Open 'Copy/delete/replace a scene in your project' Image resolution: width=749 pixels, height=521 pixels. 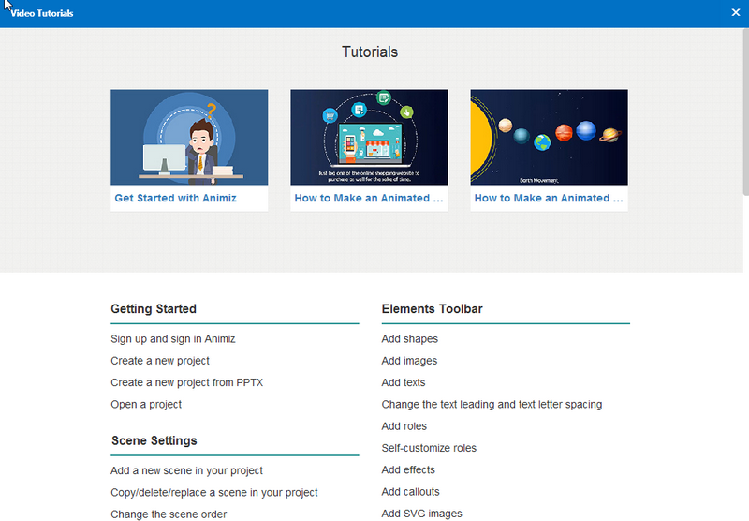point(214,492)
